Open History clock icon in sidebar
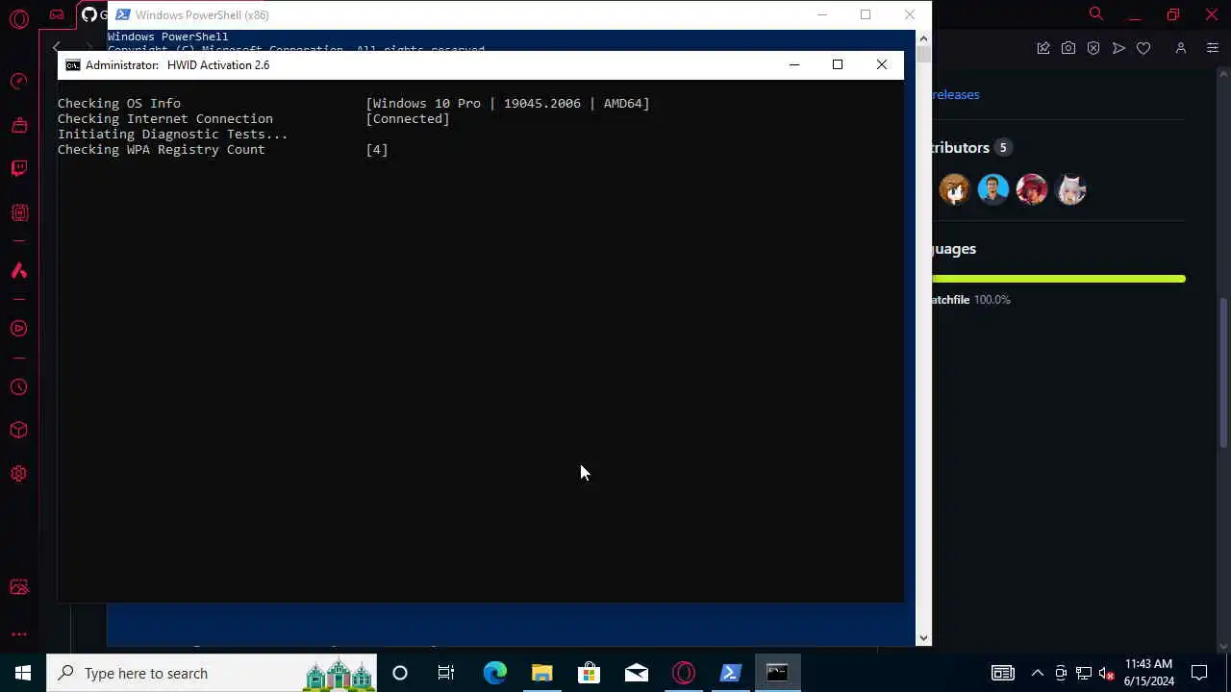Viewport: 1231px width, 692px height. (18, 387)
